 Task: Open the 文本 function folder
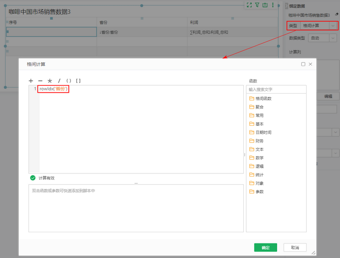coord(256,149)
